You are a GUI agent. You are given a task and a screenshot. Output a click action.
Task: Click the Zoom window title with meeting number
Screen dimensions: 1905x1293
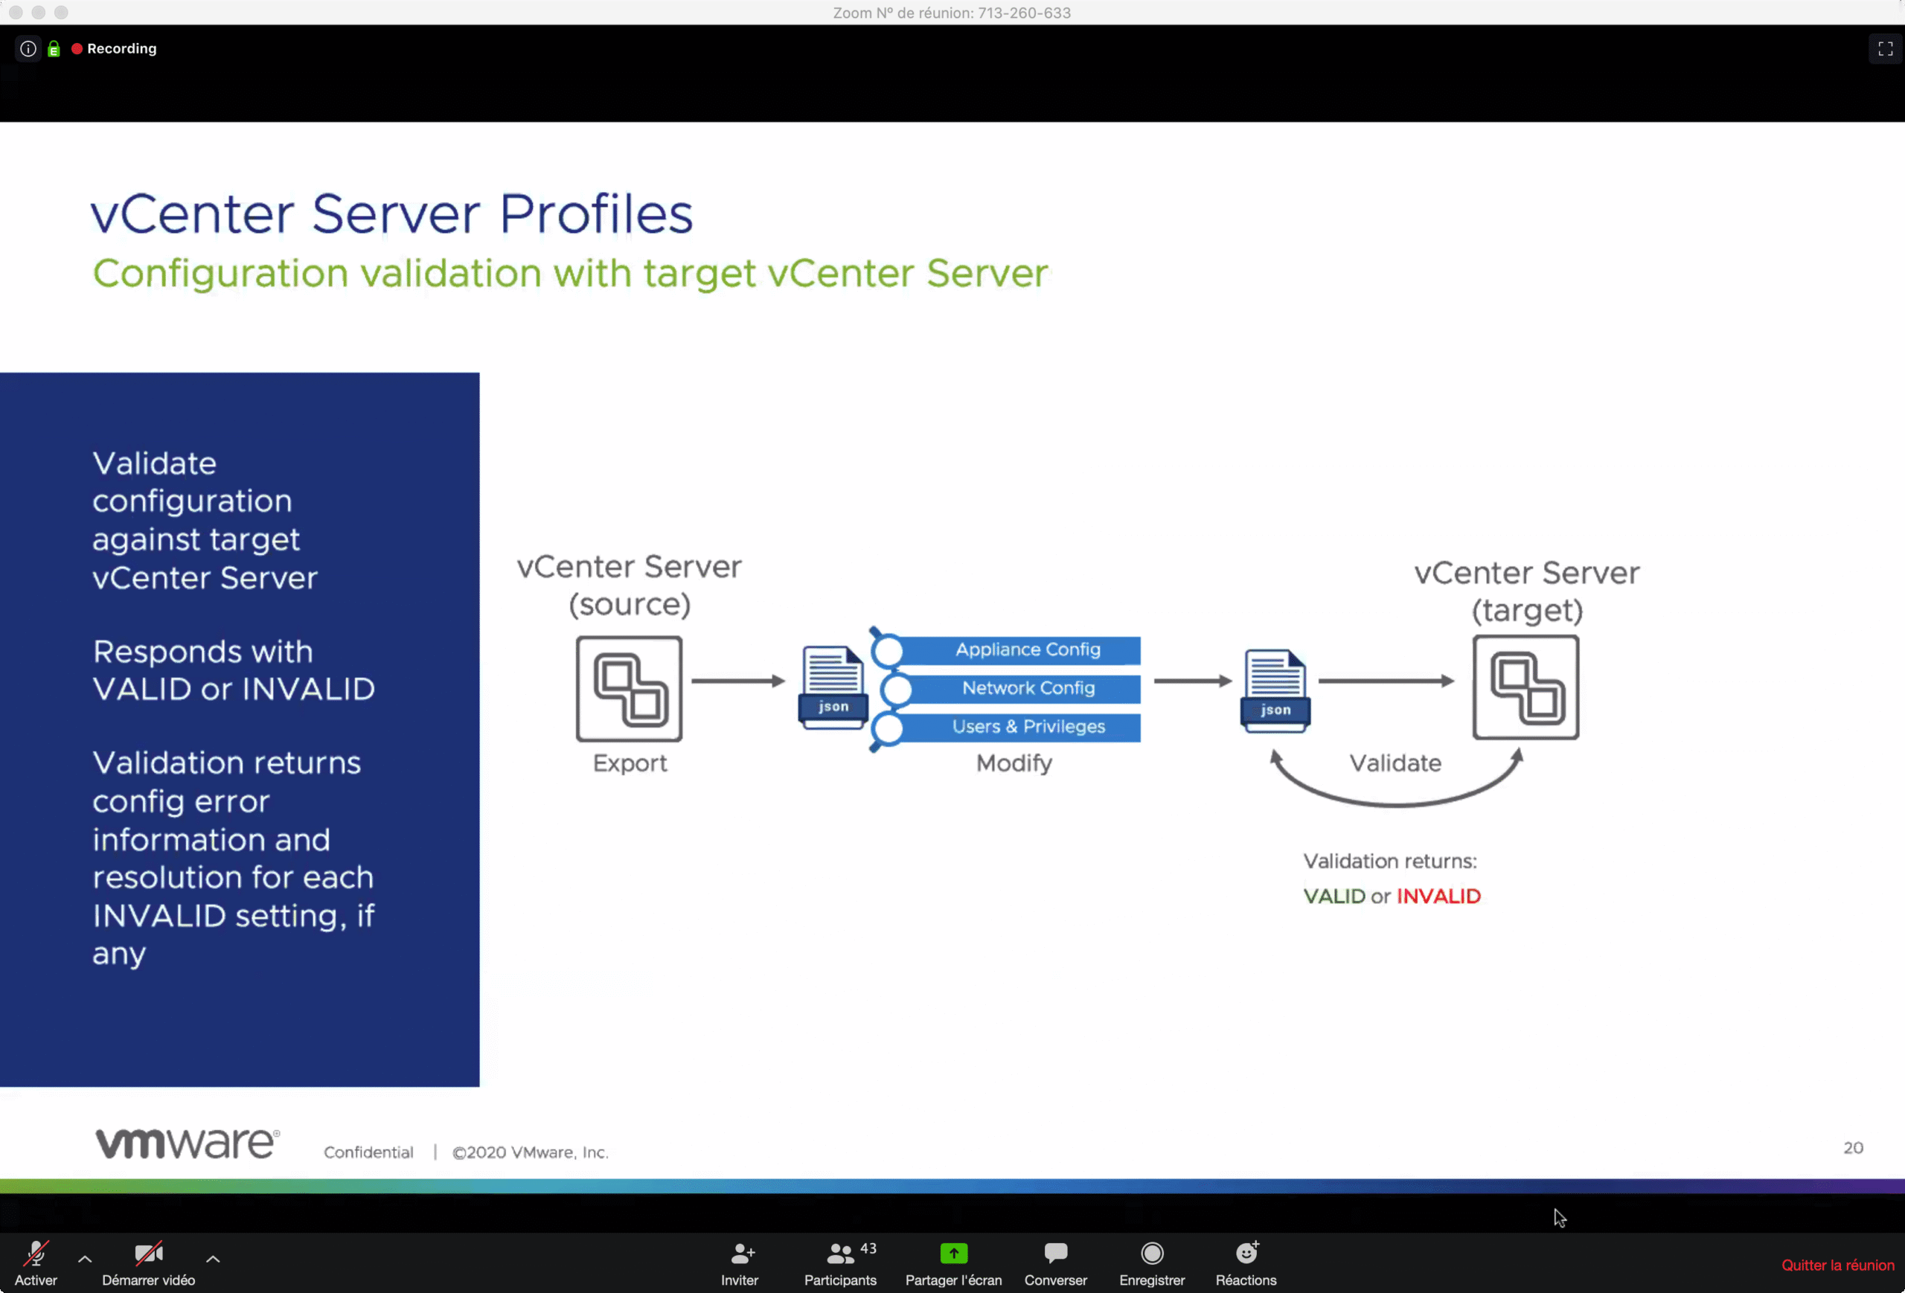click(952, 13)
